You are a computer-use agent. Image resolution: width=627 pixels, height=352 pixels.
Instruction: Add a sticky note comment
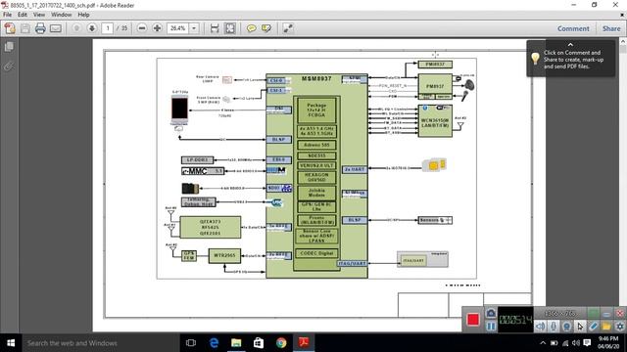252,28
